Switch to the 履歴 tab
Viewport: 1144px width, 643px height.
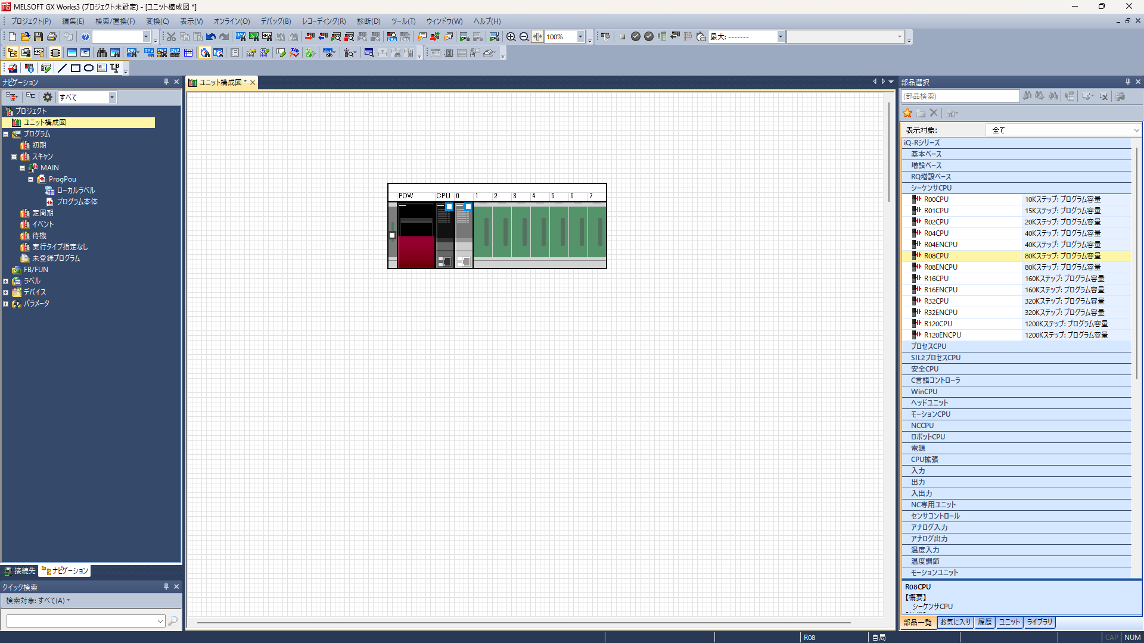[984, 622]
